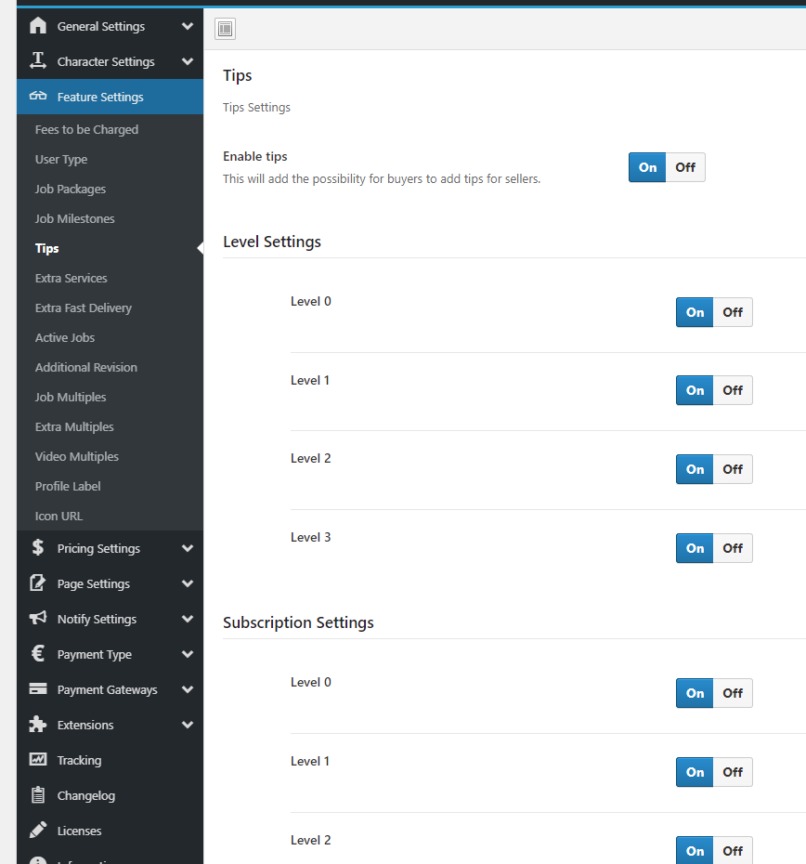
Task: Click the Tips page title
Action: tap(238, 75)
